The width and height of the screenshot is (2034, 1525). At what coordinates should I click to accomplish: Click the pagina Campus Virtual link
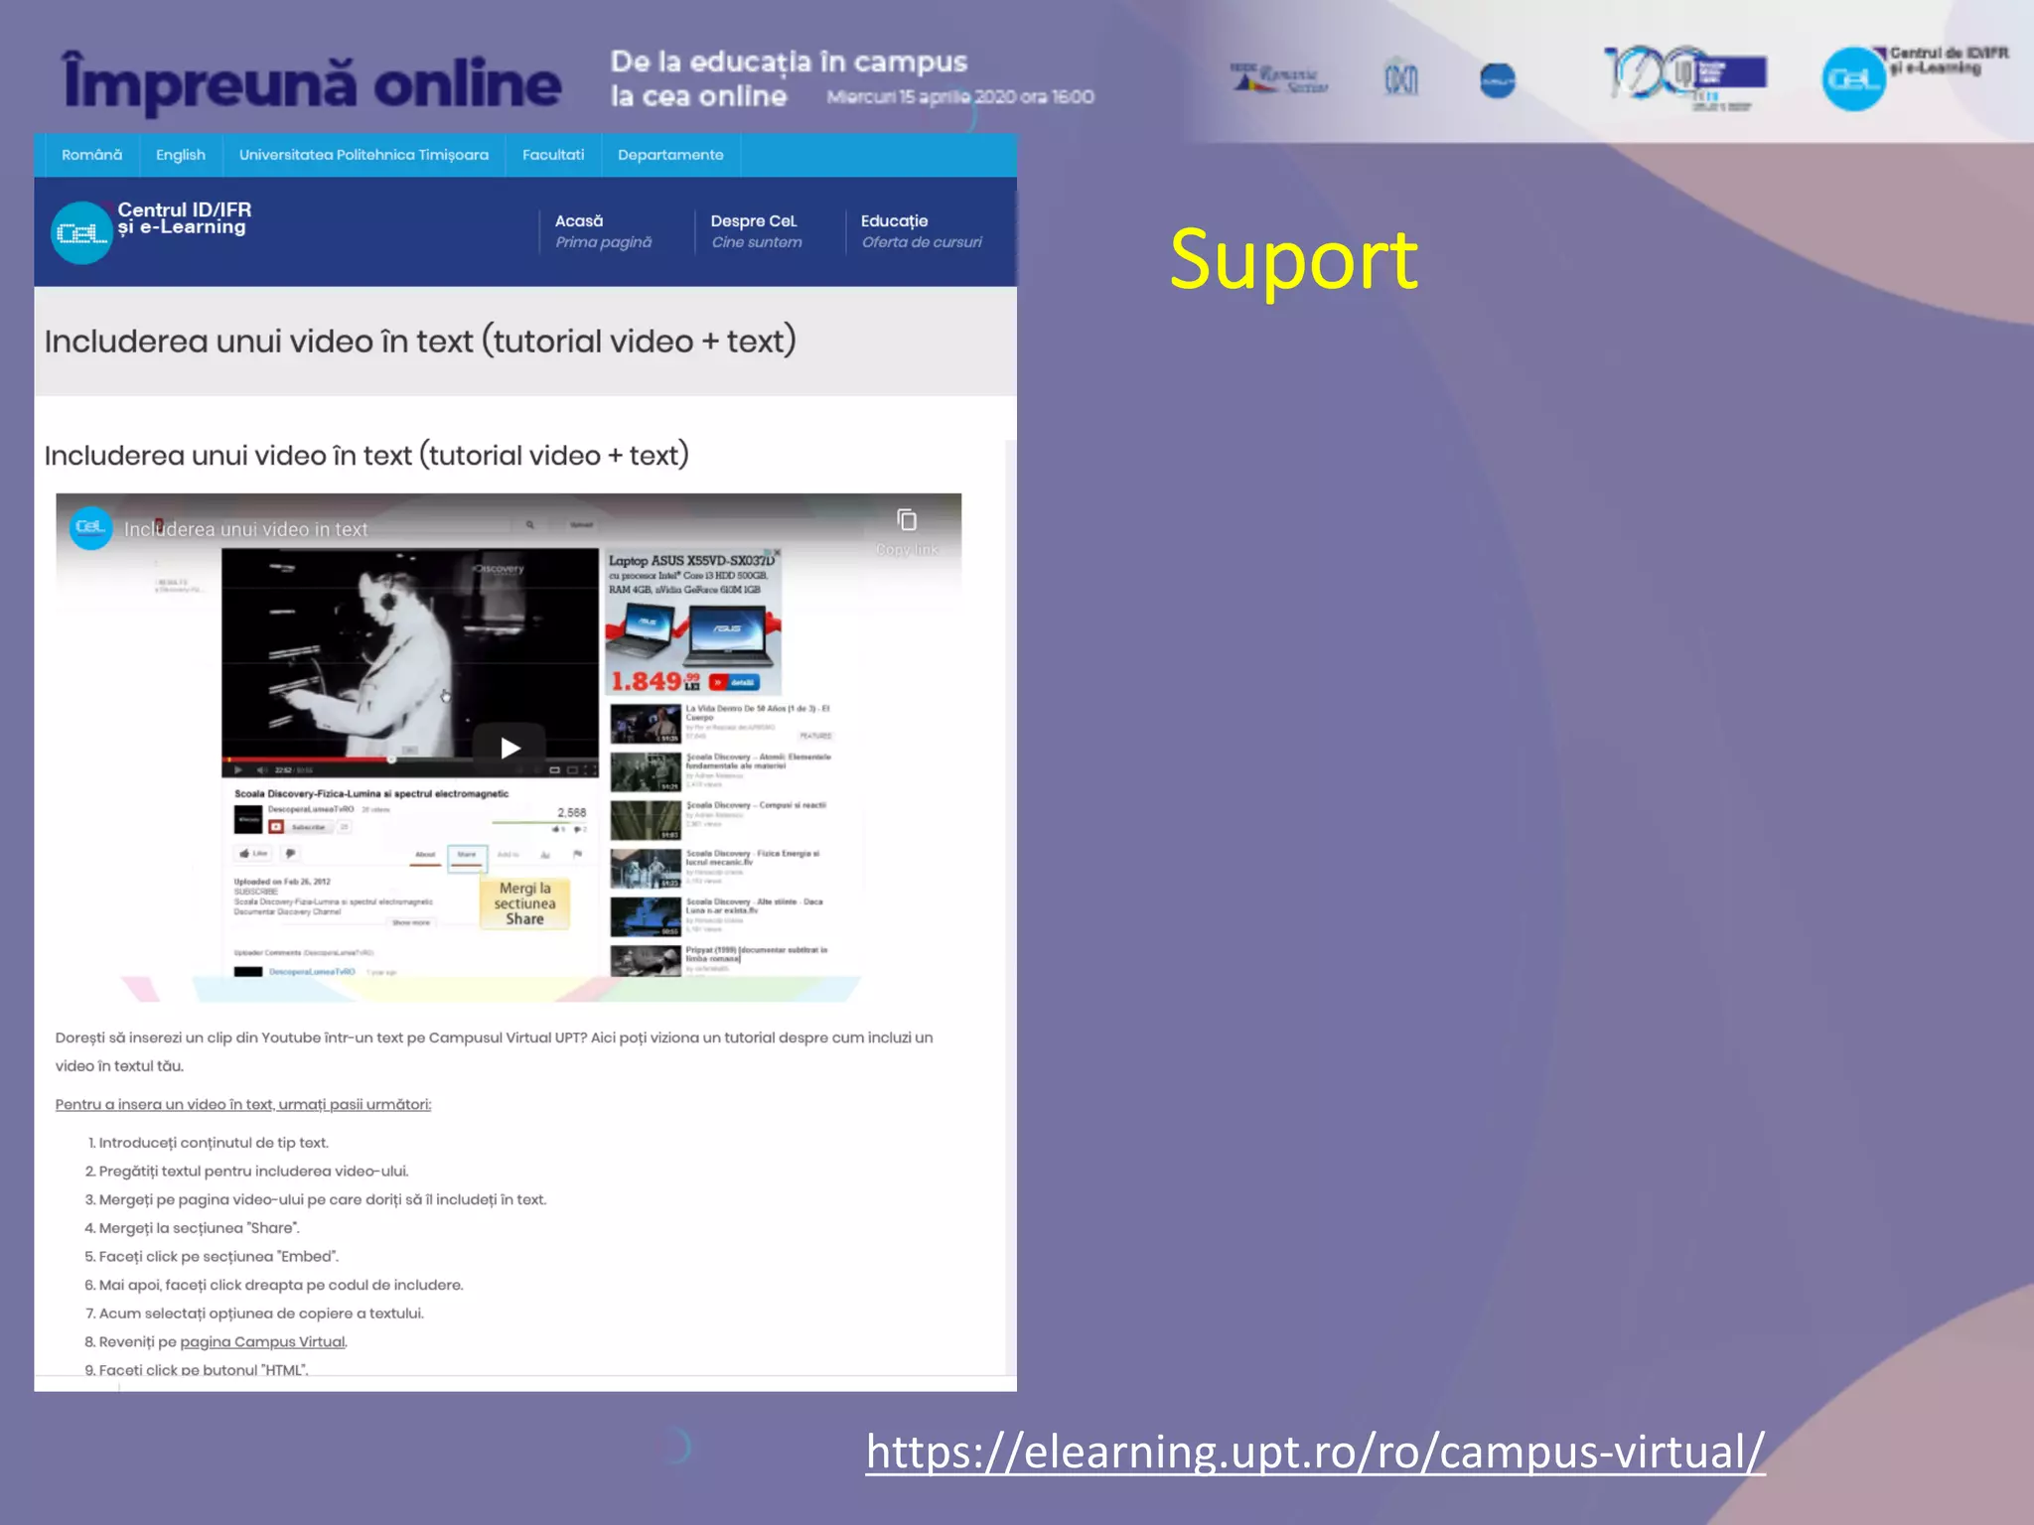[263, 1341]
